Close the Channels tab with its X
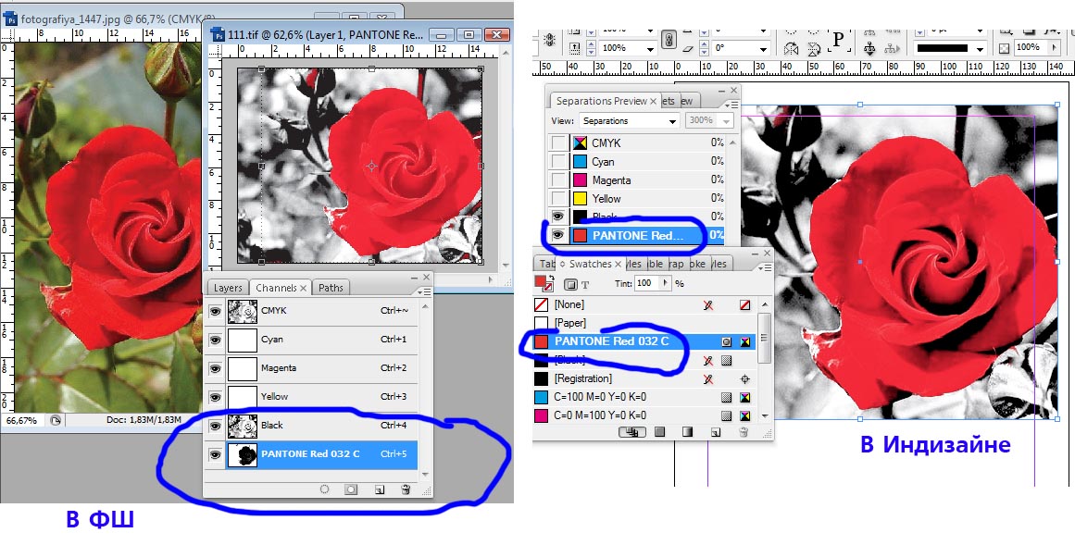The height and width of the screenshot is (545, 1075). pyautogui.click(x=304, y=289)
